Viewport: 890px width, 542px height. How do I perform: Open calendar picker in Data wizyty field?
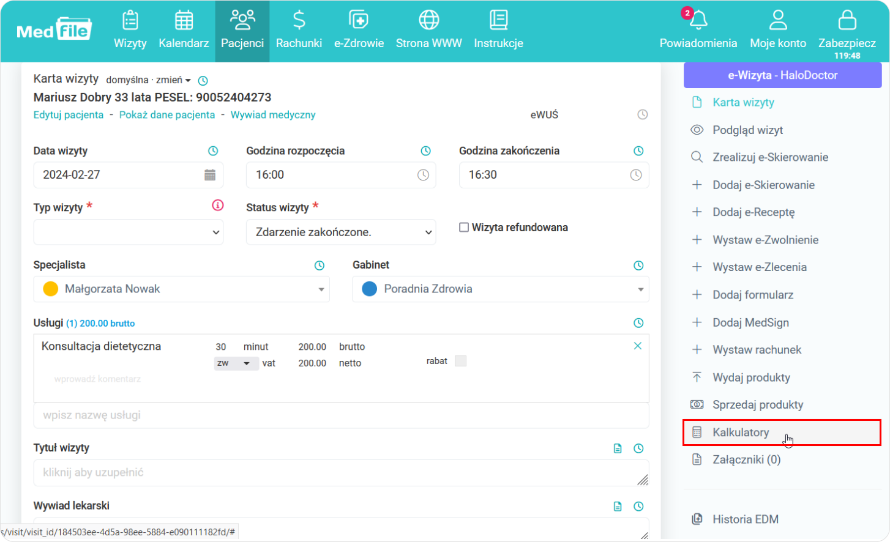pyautogui.click(x=210, y=175)
